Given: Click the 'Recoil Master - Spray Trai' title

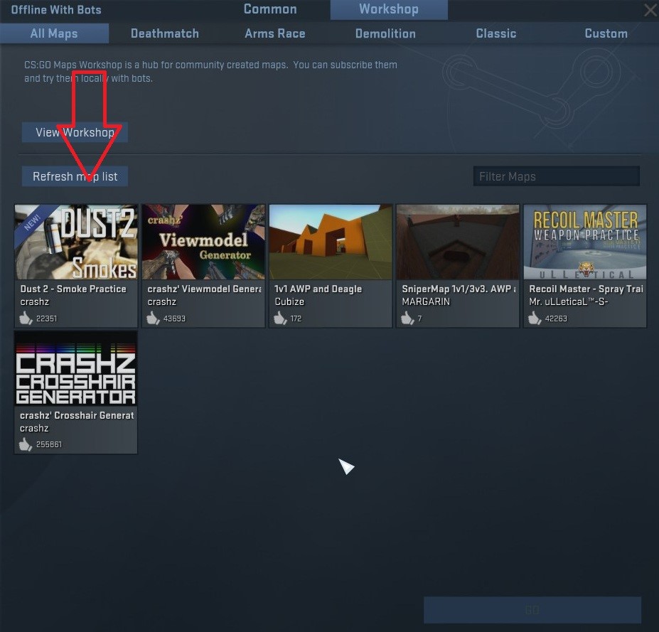Looking at the screenshot, I should click(586, 289).
